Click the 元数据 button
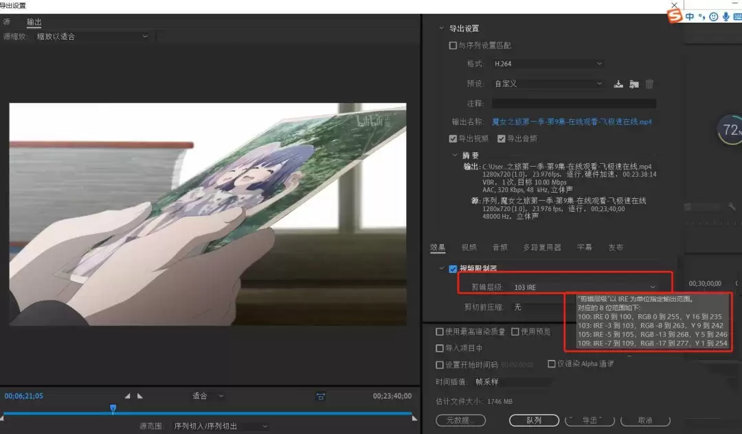Image resolution: width=742 pixels, height=434 pixels. point(460,420)
